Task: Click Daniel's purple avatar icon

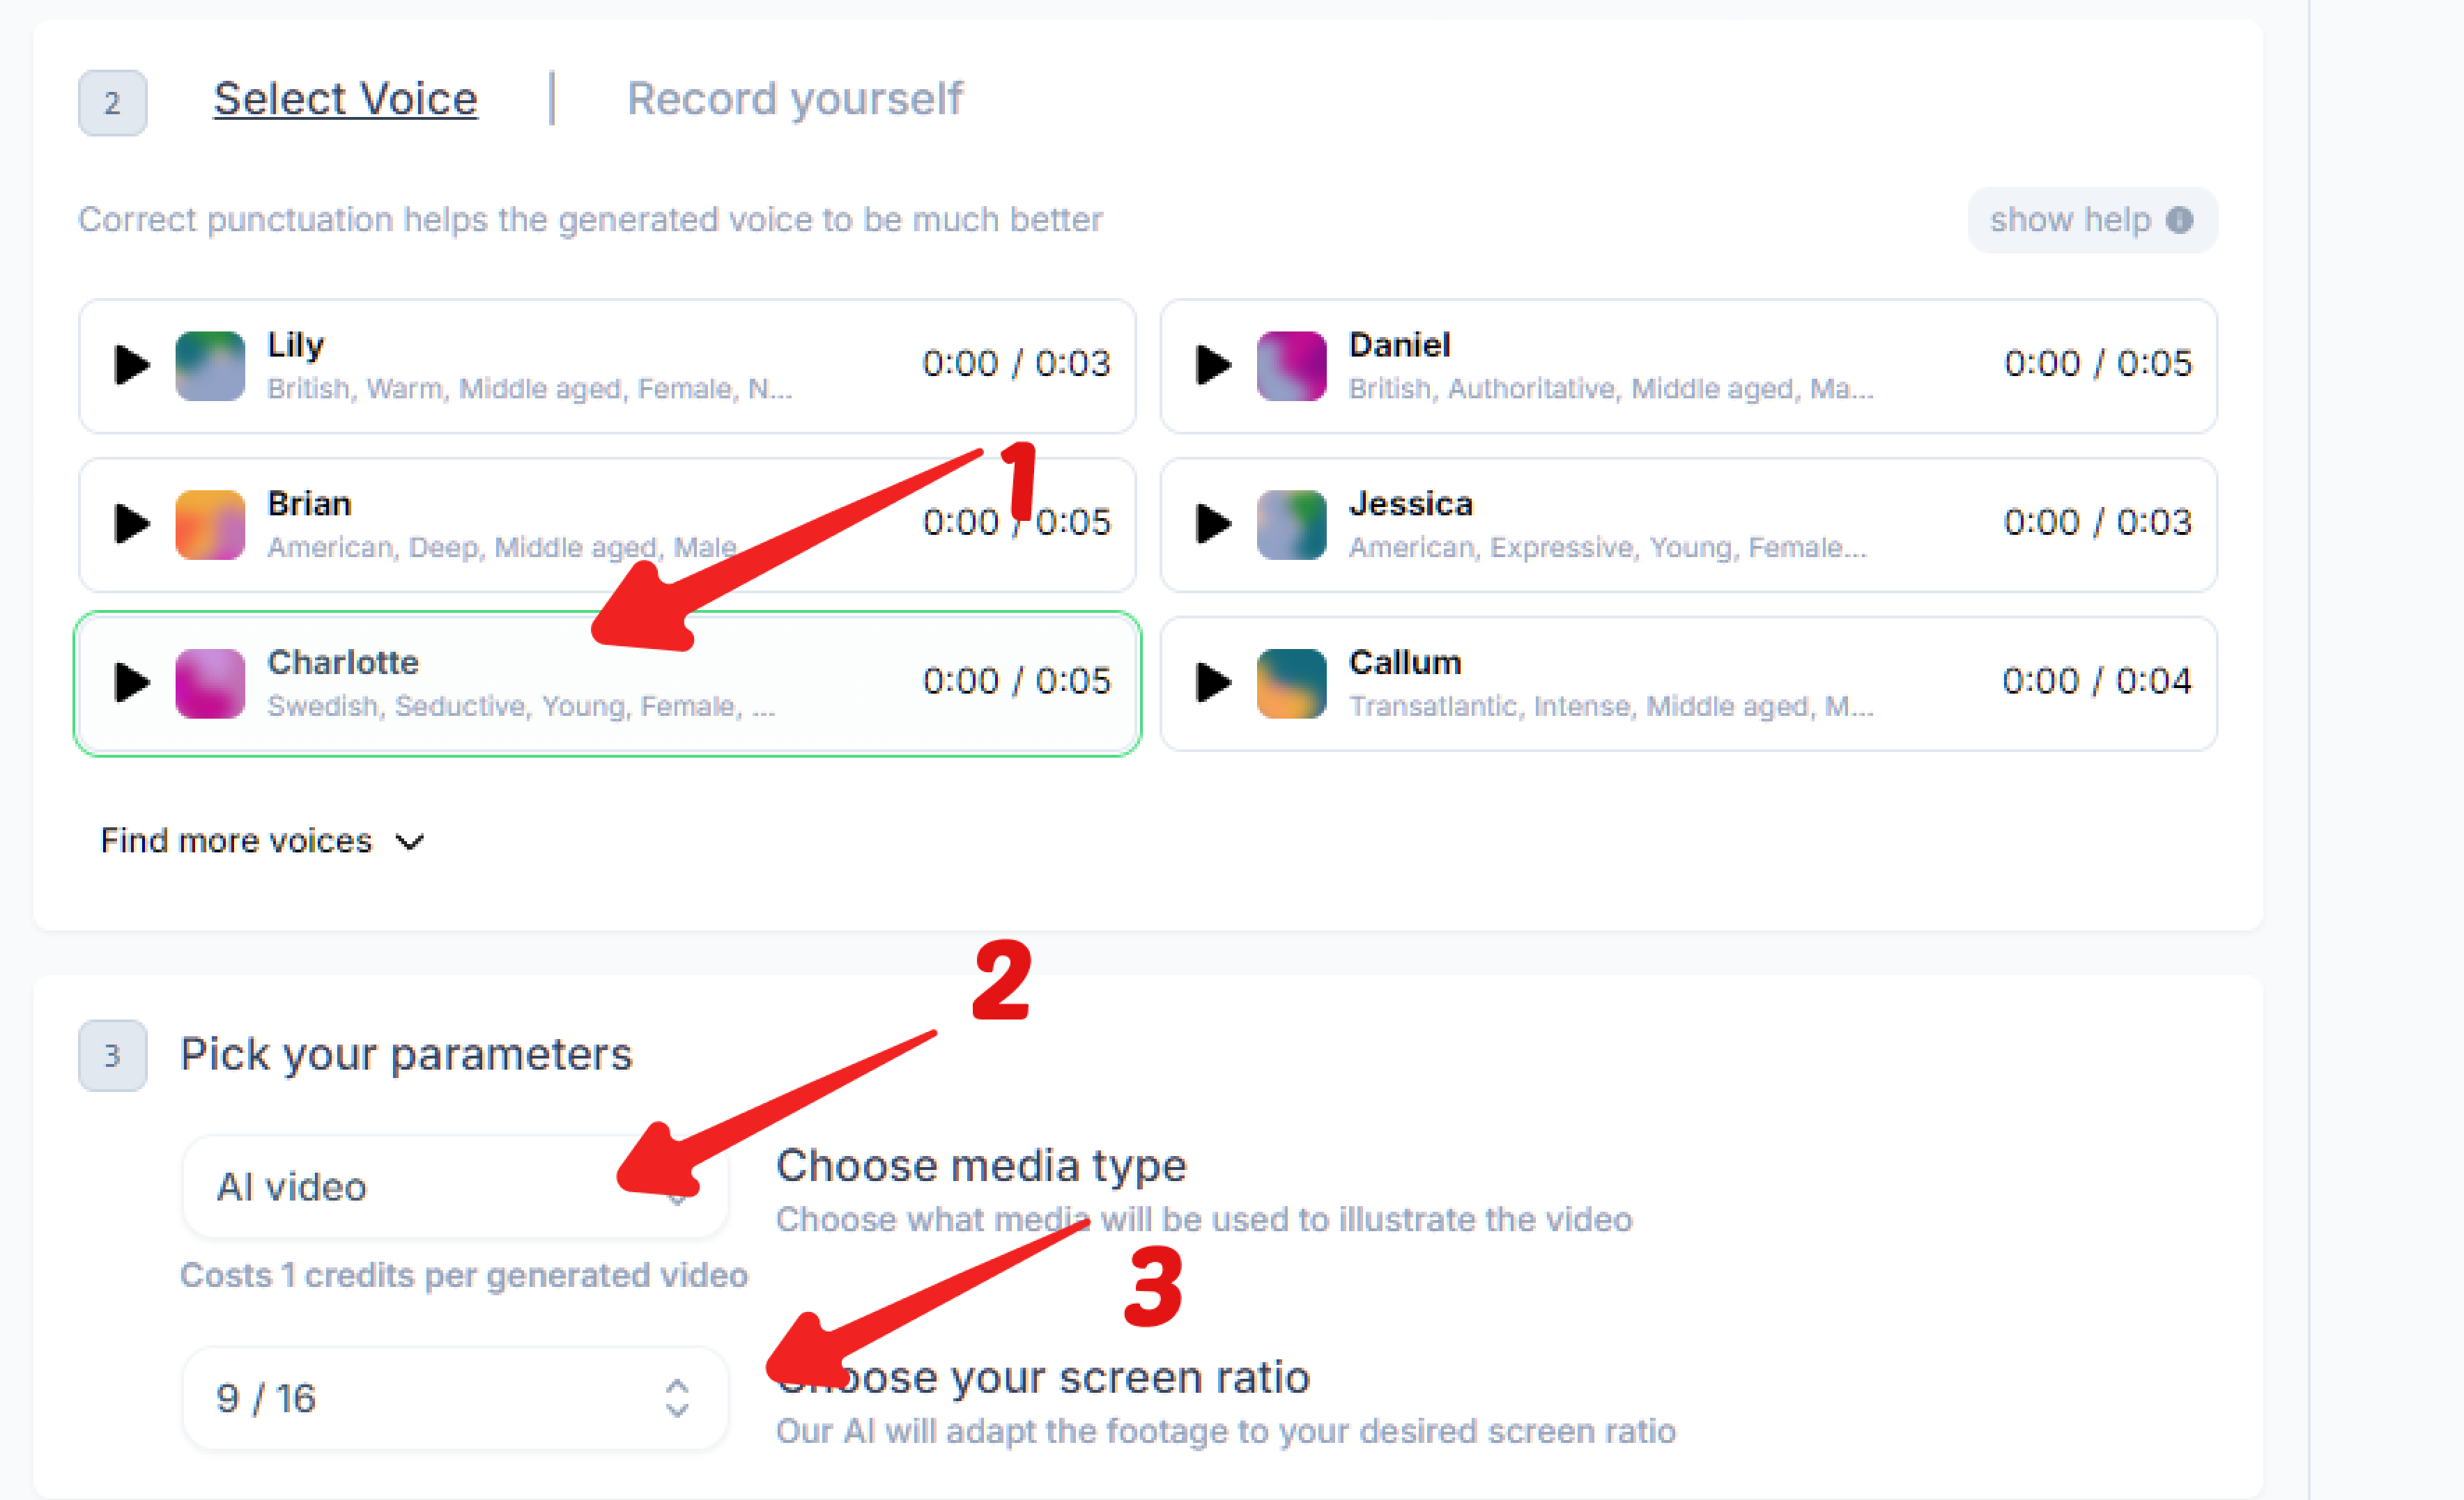Action: 1291,366
